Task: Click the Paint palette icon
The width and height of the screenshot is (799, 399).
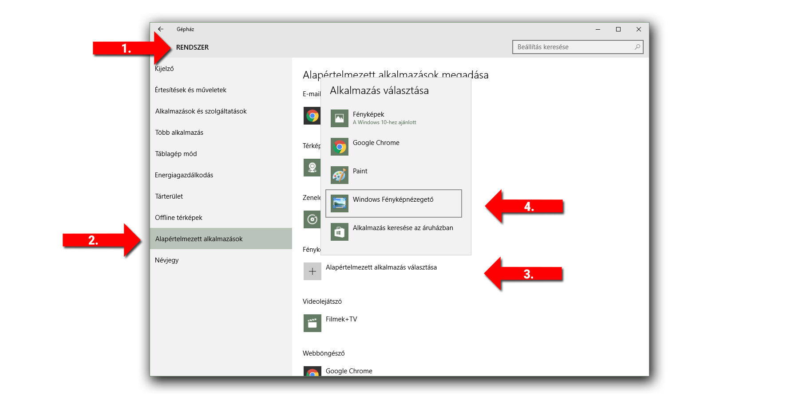Action: 339,175
